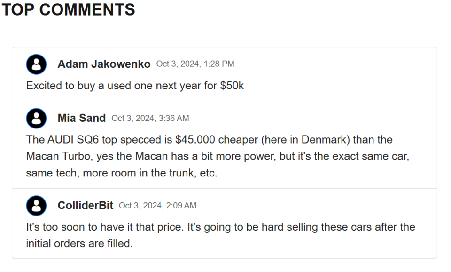The width and height of the screenshot is (451, 272).
Task: Open ColliderBit's username link
Action: tap(86, 206)
